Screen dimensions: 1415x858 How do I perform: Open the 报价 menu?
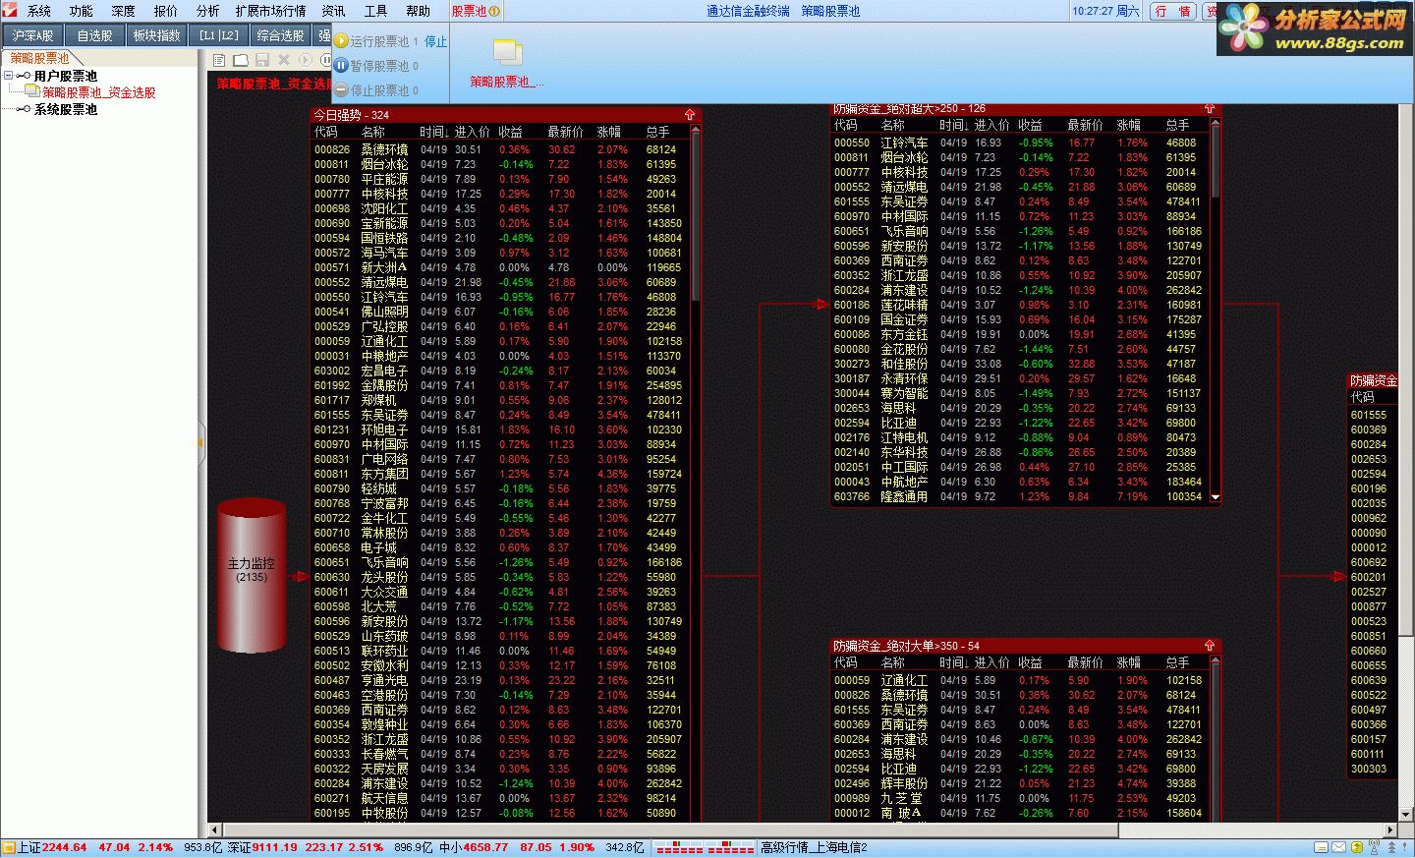tap(166, 11)
